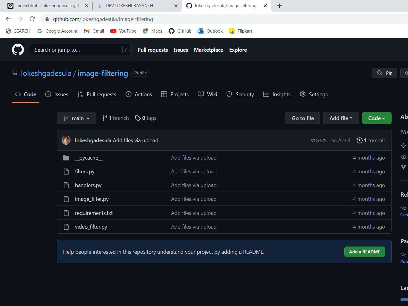Open Flipkart bookmark in bookmarks bar

coord(240,31)
